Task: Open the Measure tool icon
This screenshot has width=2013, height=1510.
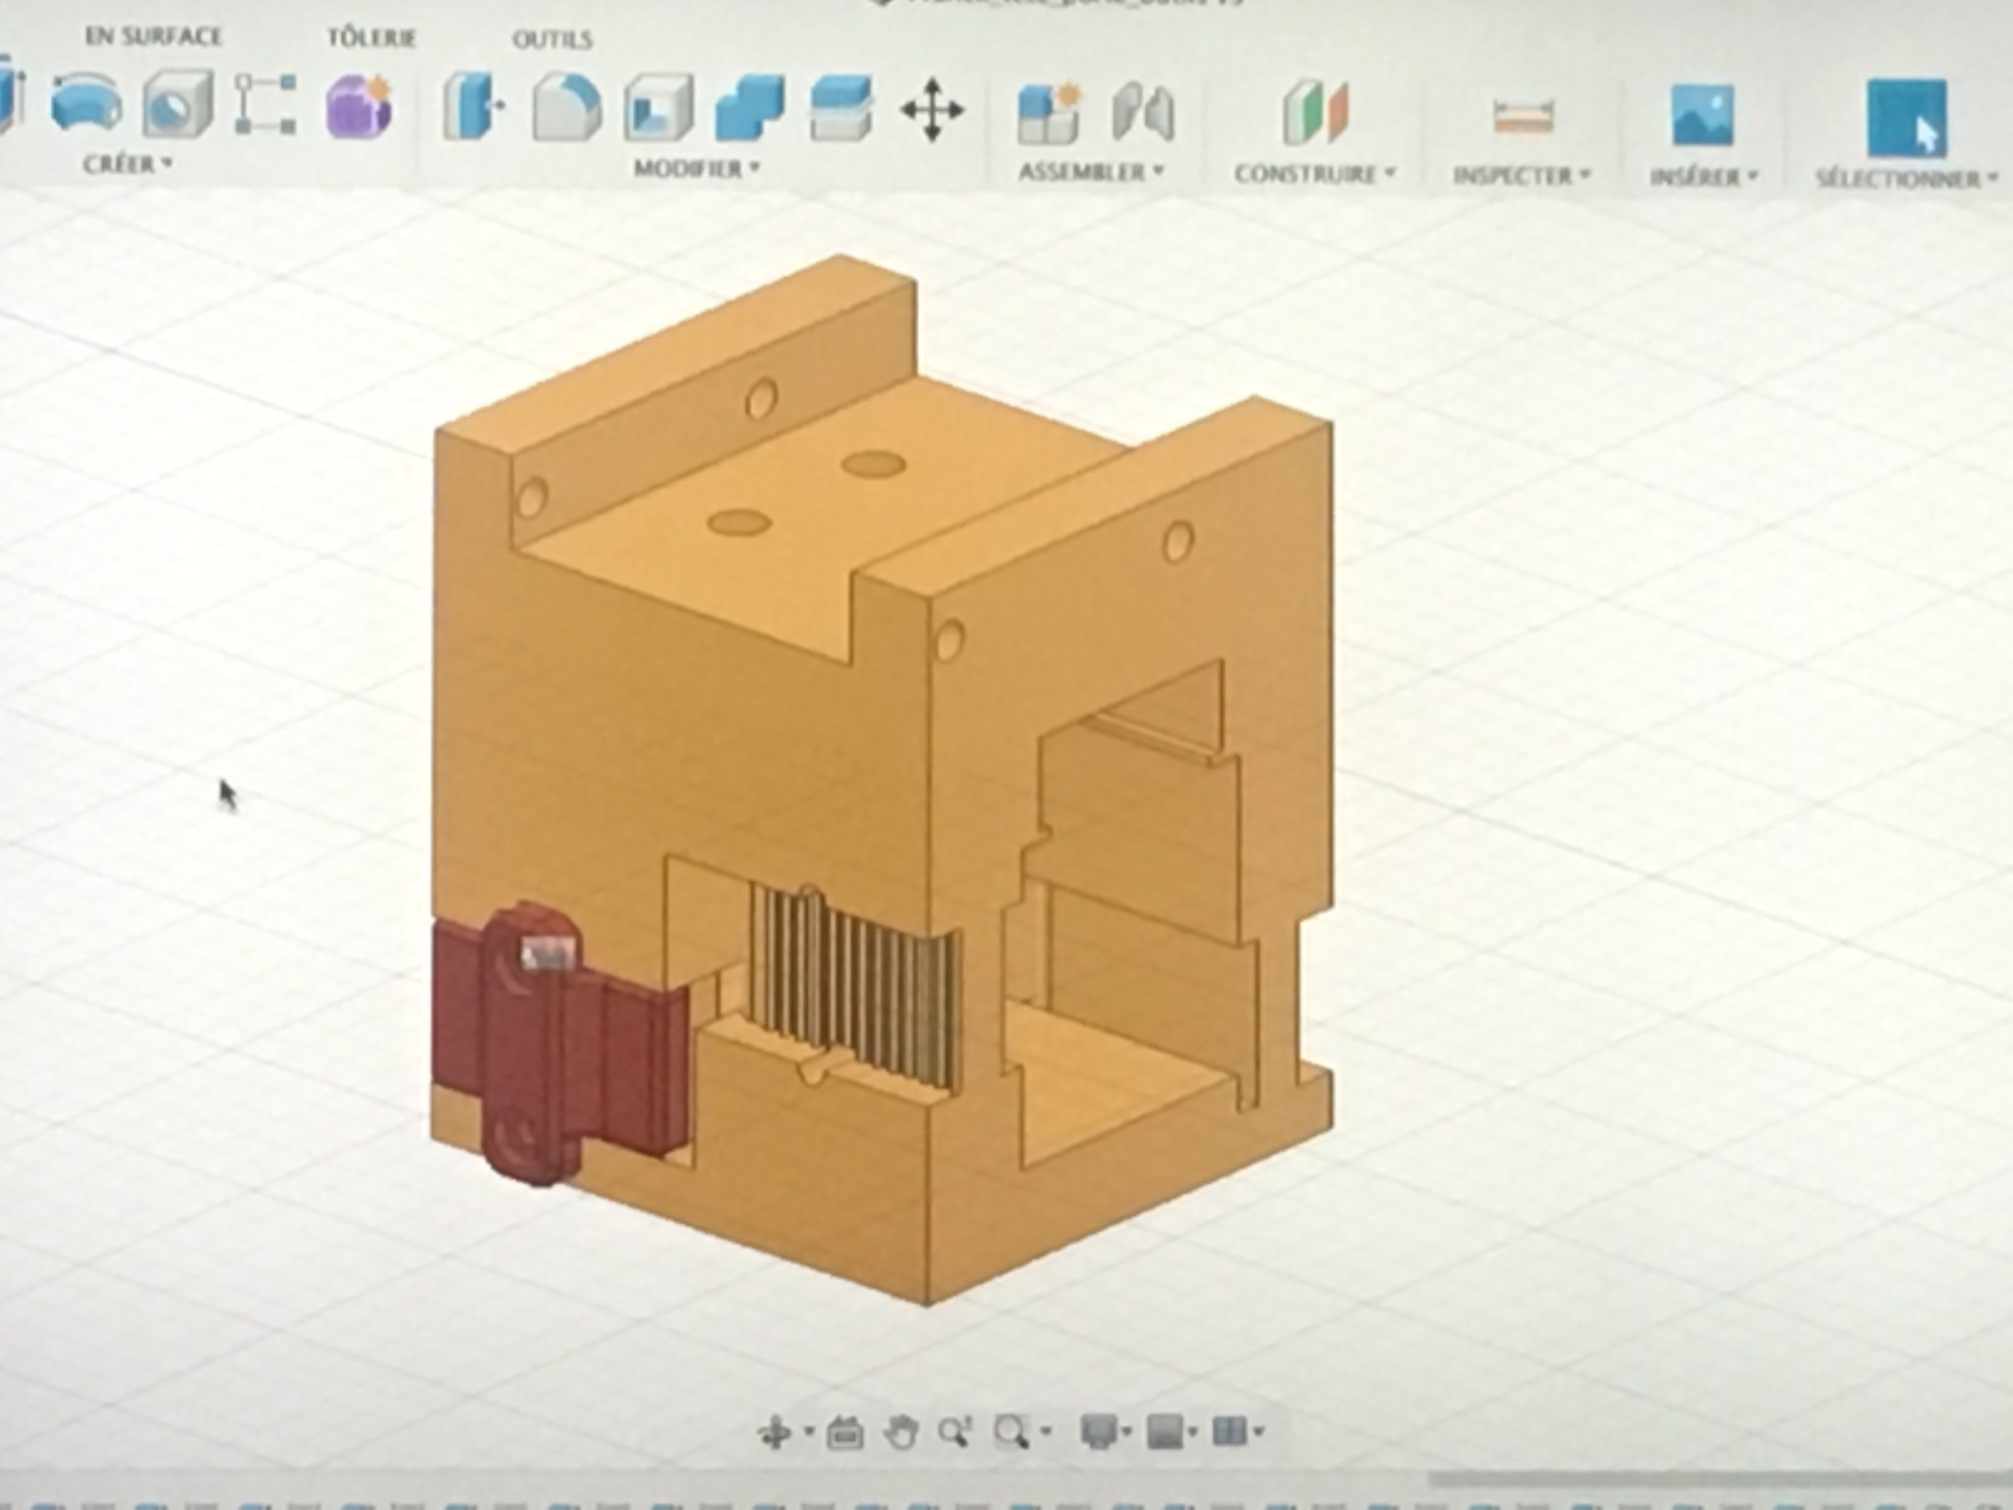Action: 1523,116
